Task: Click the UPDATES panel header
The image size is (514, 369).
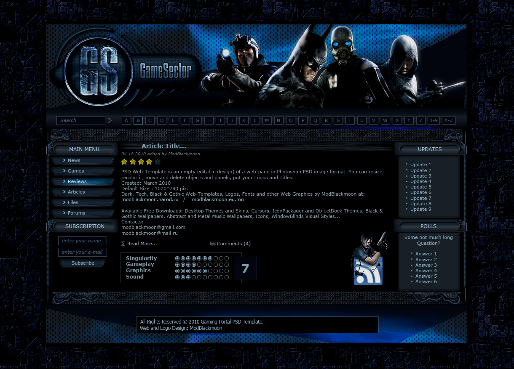Action: pyautogui.click(x=430, y=149)
